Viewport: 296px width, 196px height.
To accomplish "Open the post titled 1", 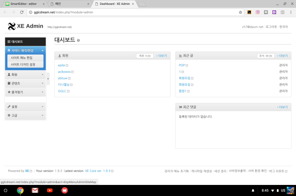I will 180,72.
